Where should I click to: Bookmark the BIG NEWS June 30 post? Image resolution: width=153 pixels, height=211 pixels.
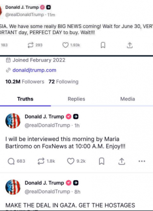(x=103, y=45)
